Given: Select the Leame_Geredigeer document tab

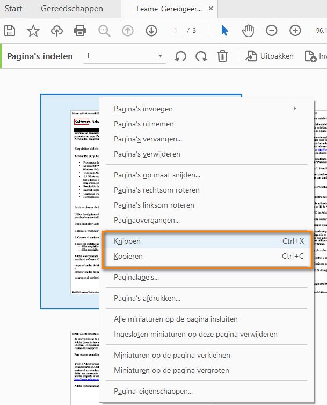Looking at the screenshot, I should pos(169,9).
